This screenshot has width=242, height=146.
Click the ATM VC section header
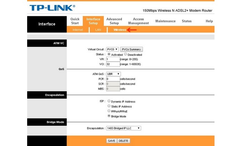pos(47,43)
